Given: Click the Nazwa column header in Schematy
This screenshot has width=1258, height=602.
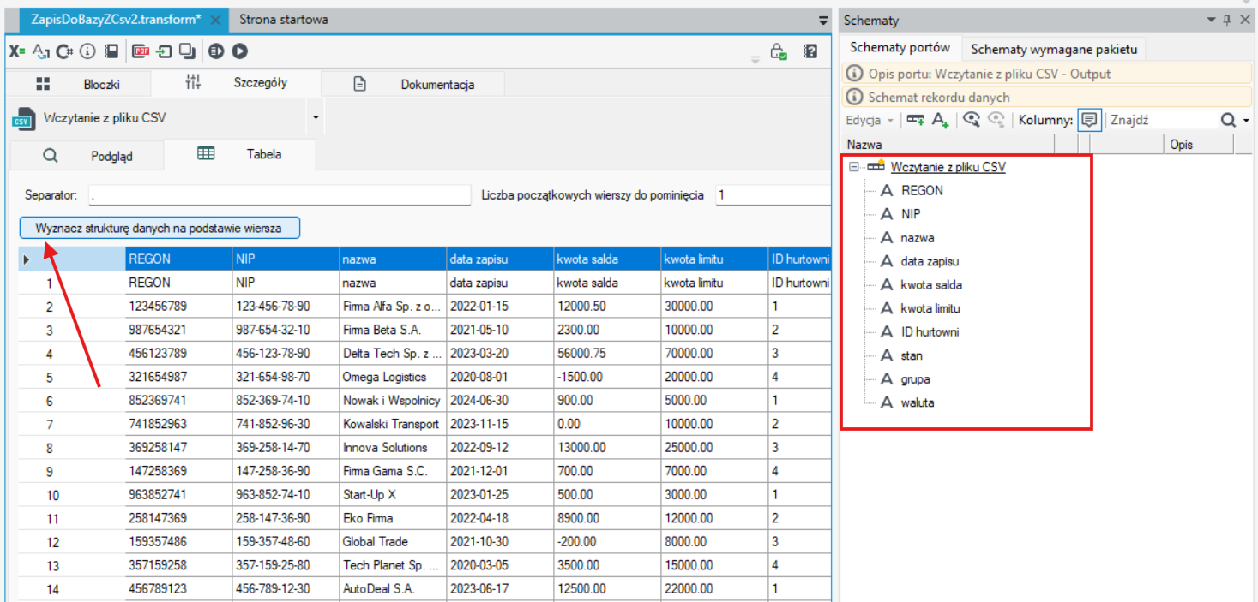Looking at the screenshot, I should pyautogui.click(x=949, y=145).
